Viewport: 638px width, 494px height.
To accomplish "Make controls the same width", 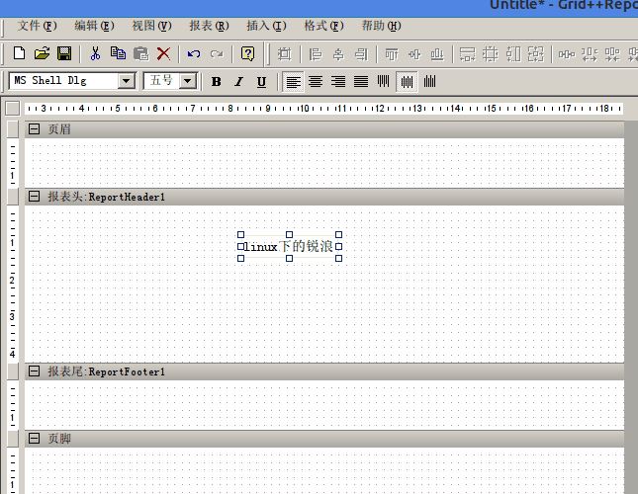I will pyautogui.click(x=467, y=54).
